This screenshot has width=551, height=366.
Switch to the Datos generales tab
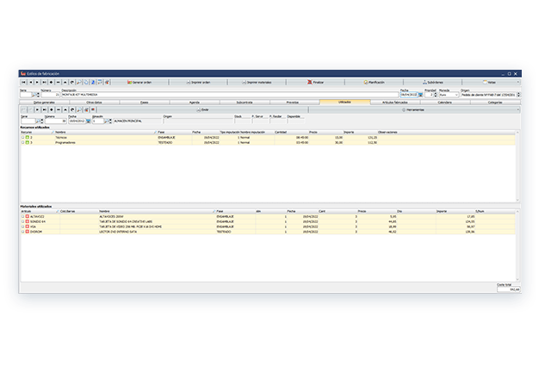[x=44, y=102]
